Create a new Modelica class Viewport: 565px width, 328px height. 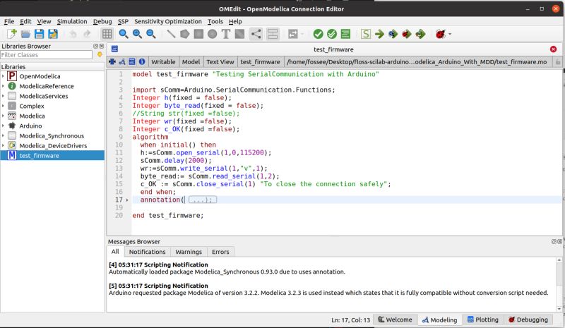coord(12,34)
